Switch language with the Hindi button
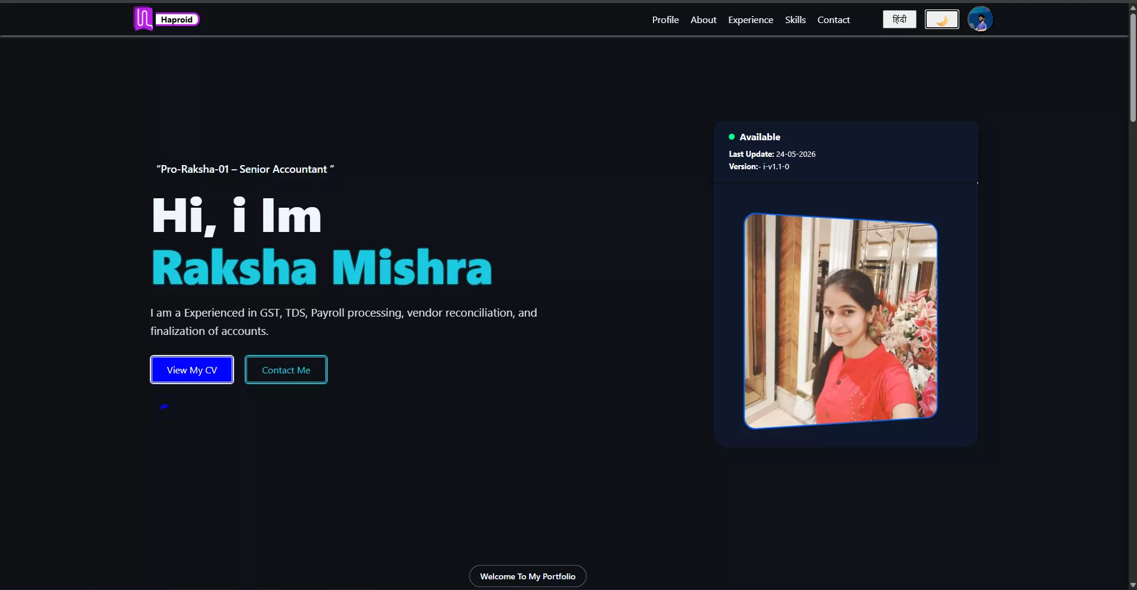The height and width of the screenshot is (590, 1137). click(x=899, y=20)
